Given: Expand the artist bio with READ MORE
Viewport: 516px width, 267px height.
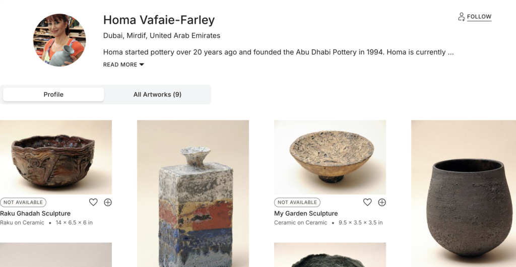Looking at the screenshot, I should pyautogui.click(x=123, y=64).
